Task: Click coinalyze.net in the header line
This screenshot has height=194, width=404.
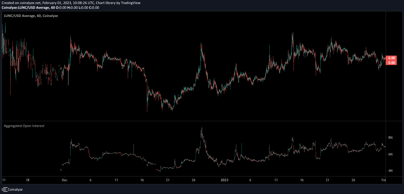Action: pos(31,3)
